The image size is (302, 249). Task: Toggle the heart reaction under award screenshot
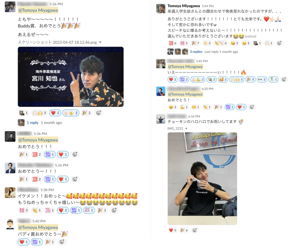(x=55, y=113)
